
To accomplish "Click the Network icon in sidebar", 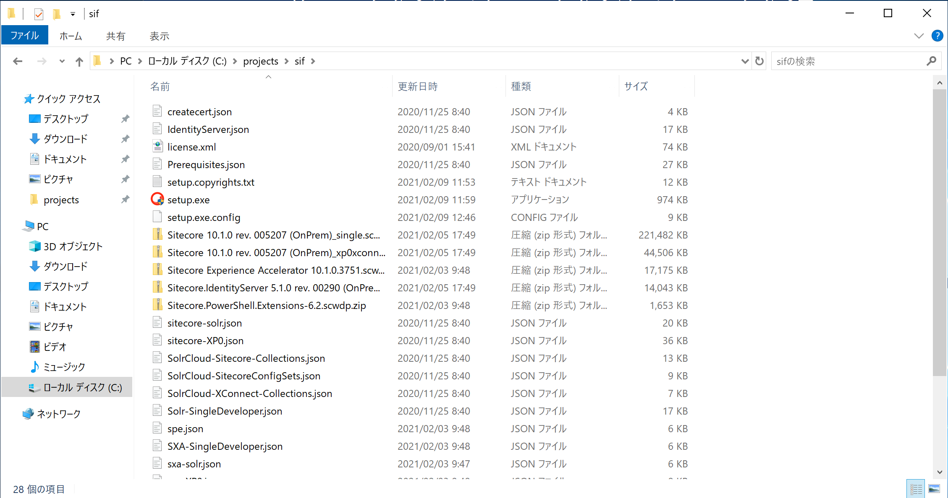I will [28, 414].
